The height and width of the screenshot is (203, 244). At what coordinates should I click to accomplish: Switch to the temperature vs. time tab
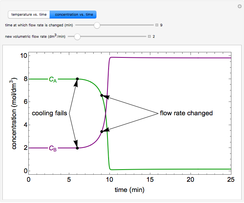tap(29, 15)
